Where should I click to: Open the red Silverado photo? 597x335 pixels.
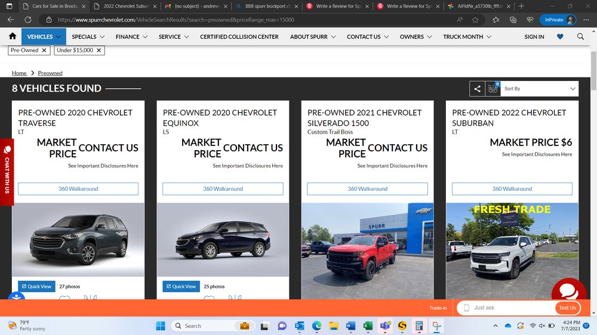tap(367, 251)
